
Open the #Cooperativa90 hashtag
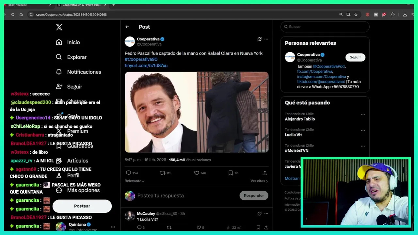pos(141,59)
